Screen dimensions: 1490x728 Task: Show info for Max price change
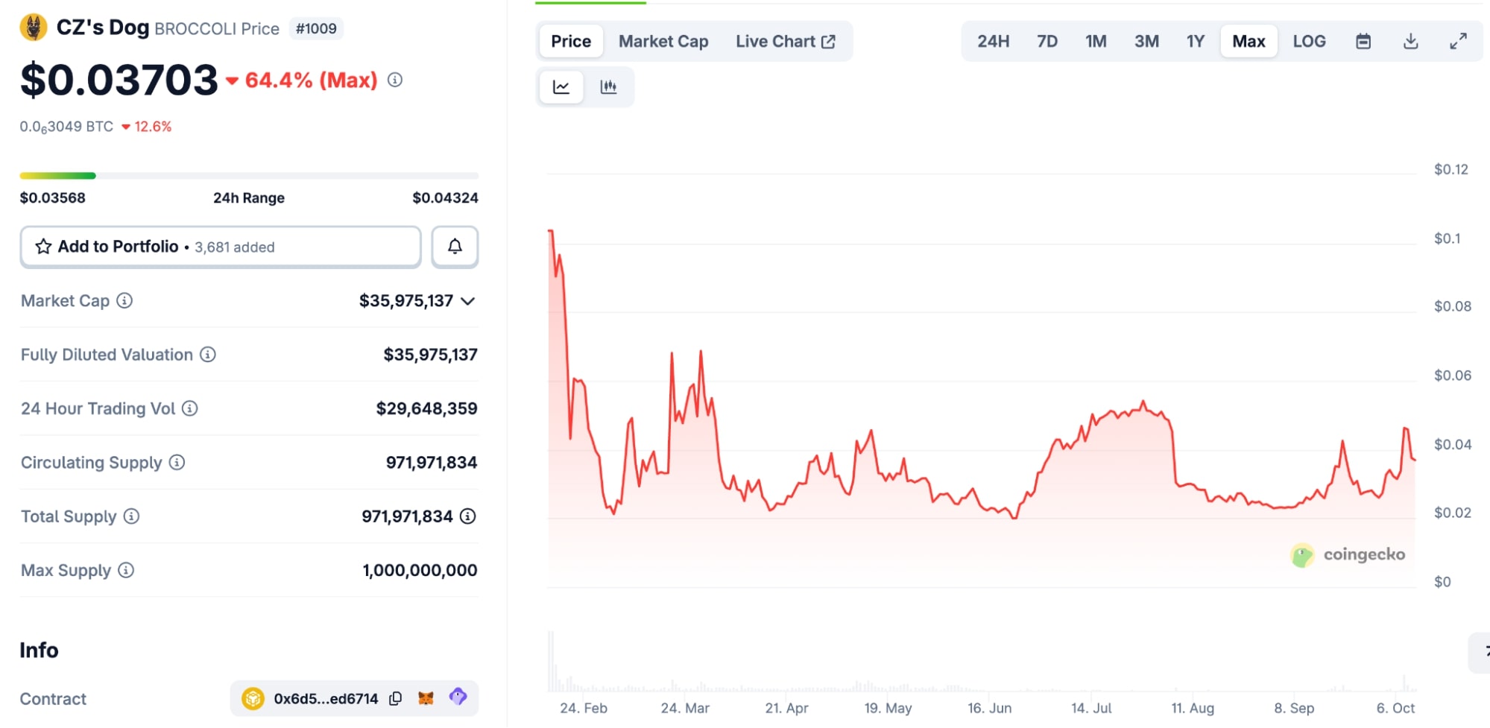pos(395,80)
